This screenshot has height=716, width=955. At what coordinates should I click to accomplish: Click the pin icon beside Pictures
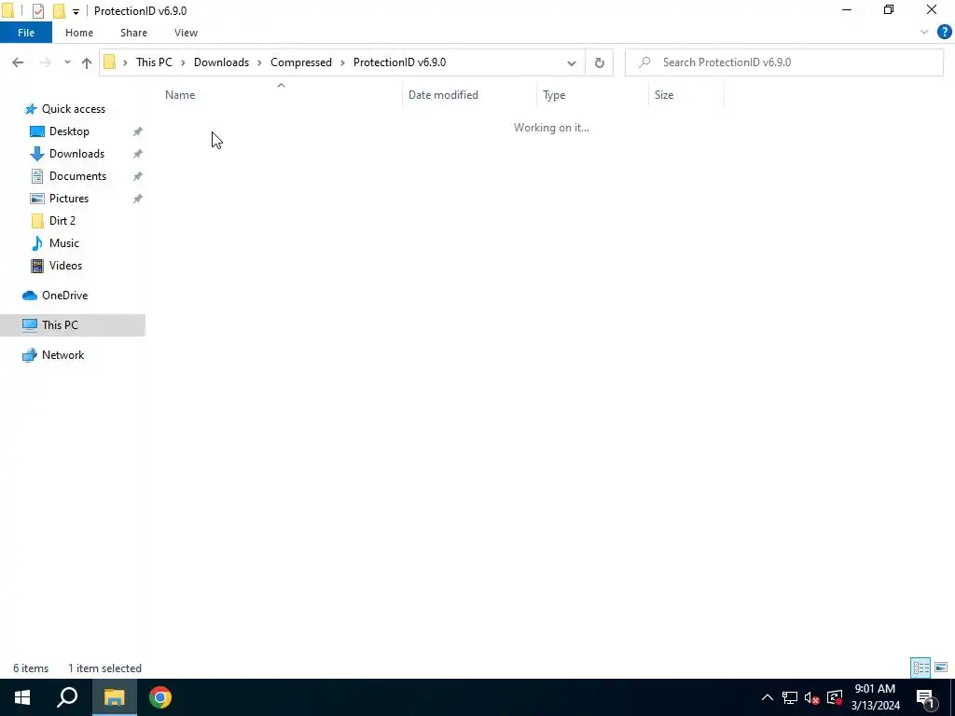(138, 199)
